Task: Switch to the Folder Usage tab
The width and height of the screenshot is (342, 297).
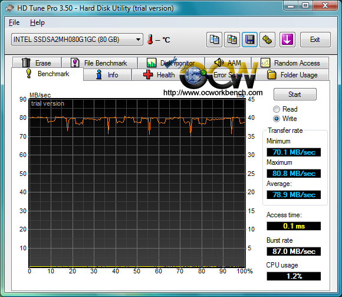Action: 292,74
